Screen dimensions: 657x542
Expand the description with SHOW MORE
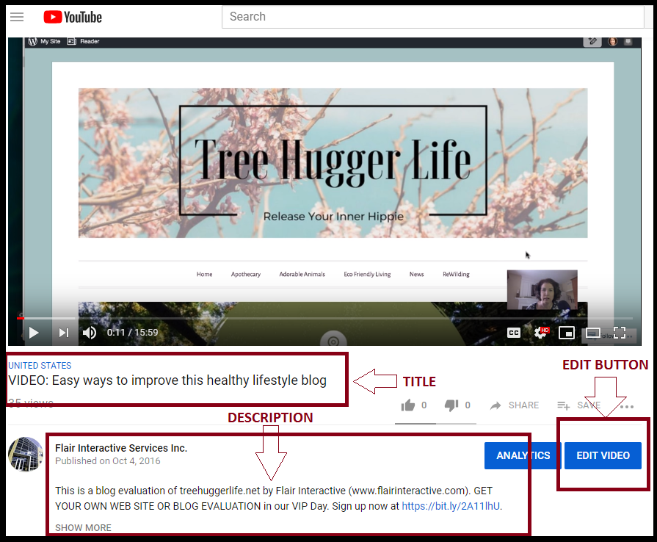[82, 527]
